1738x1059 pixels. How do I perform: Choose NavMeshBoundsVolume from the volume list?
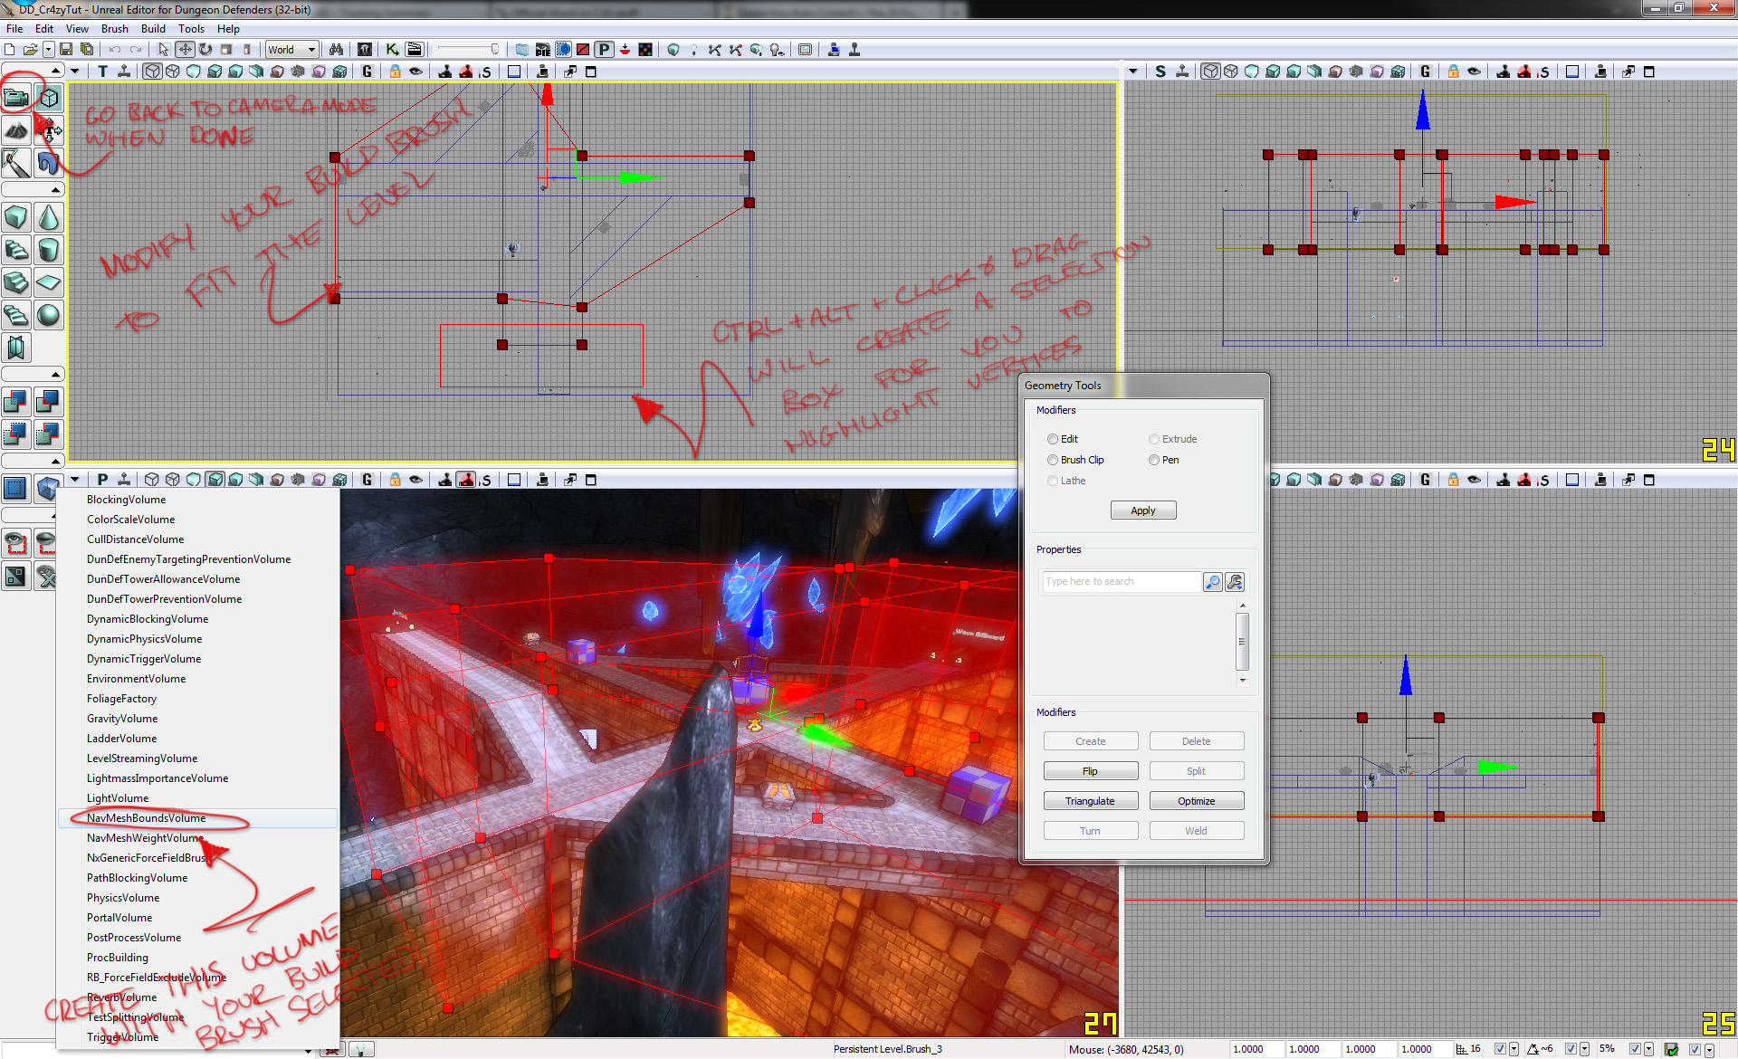pyautogui.click(x=197, y=818)
